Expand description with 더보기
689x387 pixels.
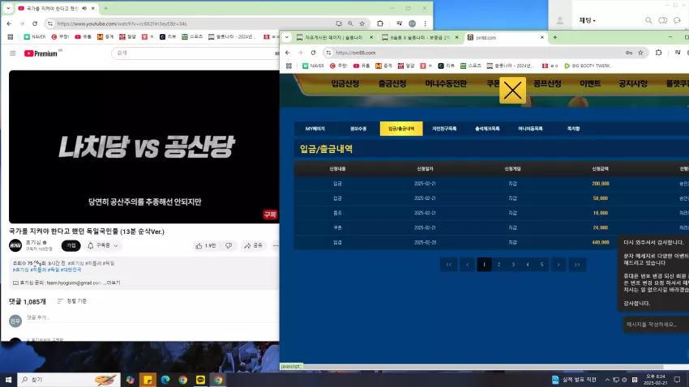tap(113, 283)
